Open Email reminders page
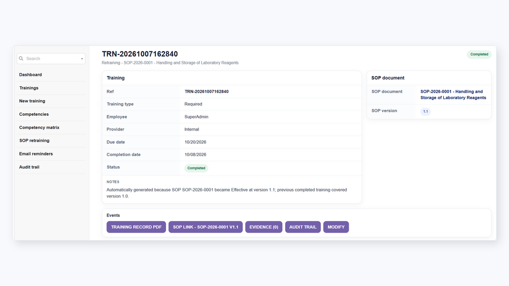 (36, 154)
